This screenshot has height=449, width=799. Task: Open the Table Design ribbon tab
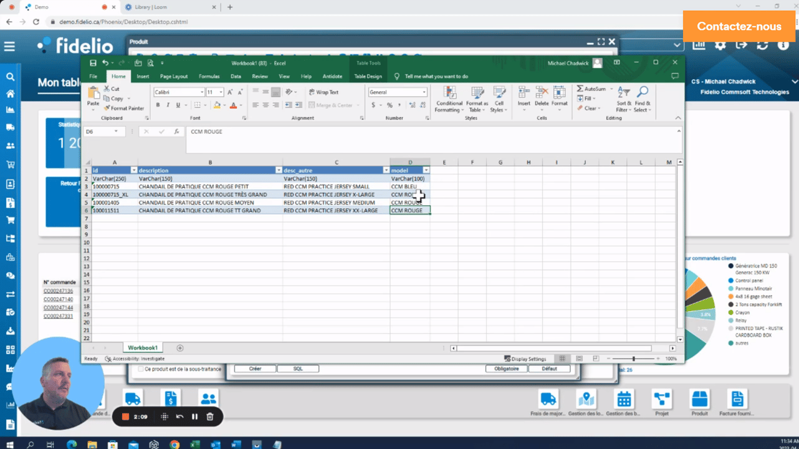(368, 76)
